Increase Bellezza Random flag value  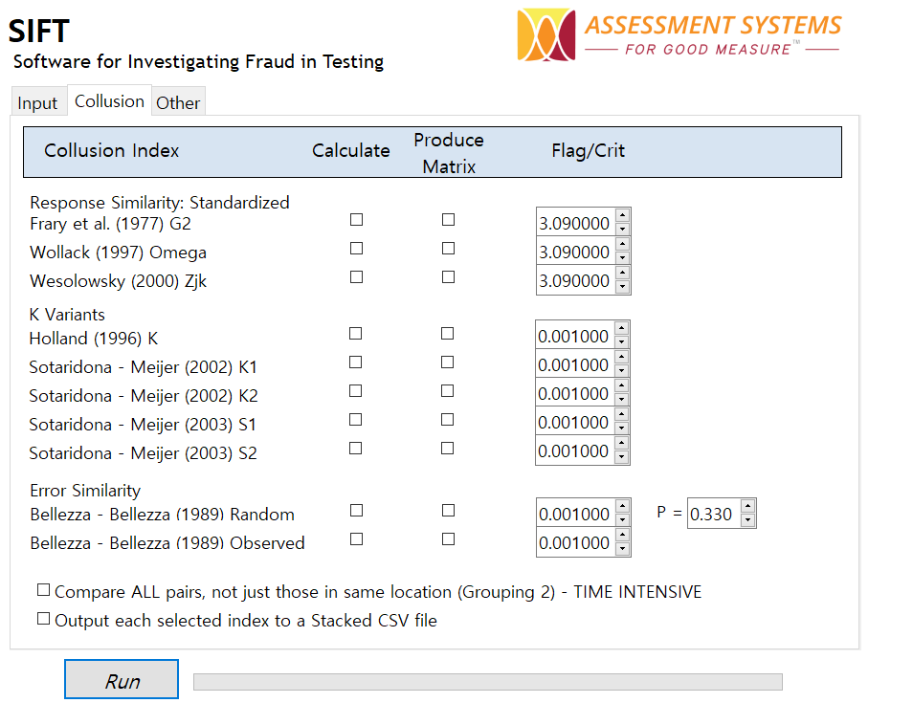tap(623, 506)
